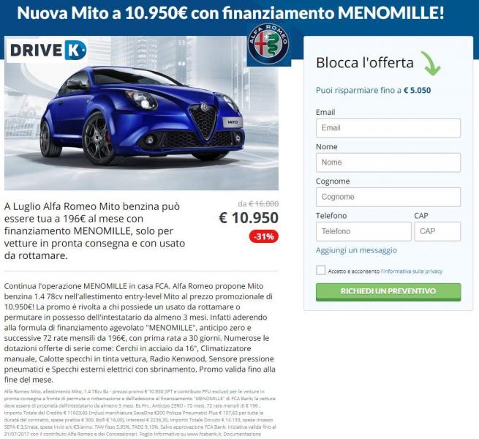
Task: Click the K symbol in DriveK logo
Action: (75, 50)
